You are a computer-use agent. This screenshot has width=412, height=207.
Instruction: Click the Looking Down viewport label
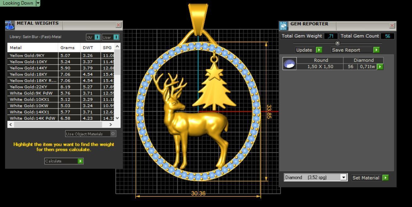click(18, 3)
